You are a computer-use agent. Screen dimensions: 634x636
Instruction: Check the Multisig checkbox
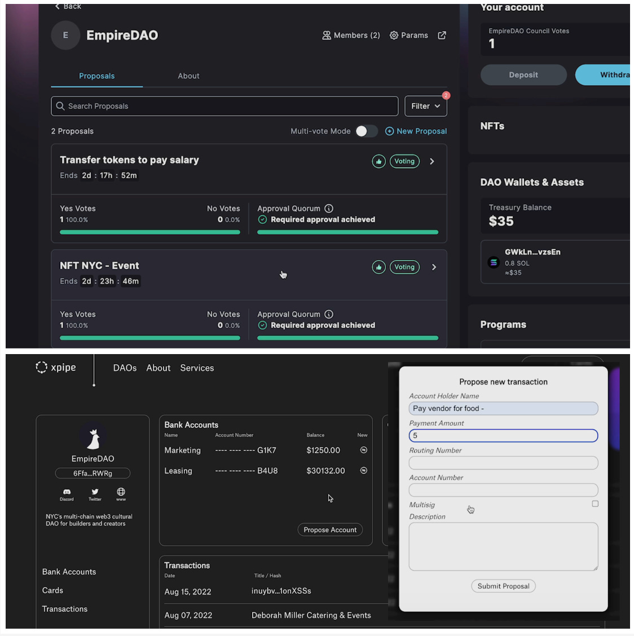click(x=595, y=503)
